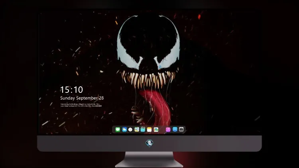This screenshot has height=168, width=299.
Task: Click the 15:10 clock display
Action: coord(71,90)
